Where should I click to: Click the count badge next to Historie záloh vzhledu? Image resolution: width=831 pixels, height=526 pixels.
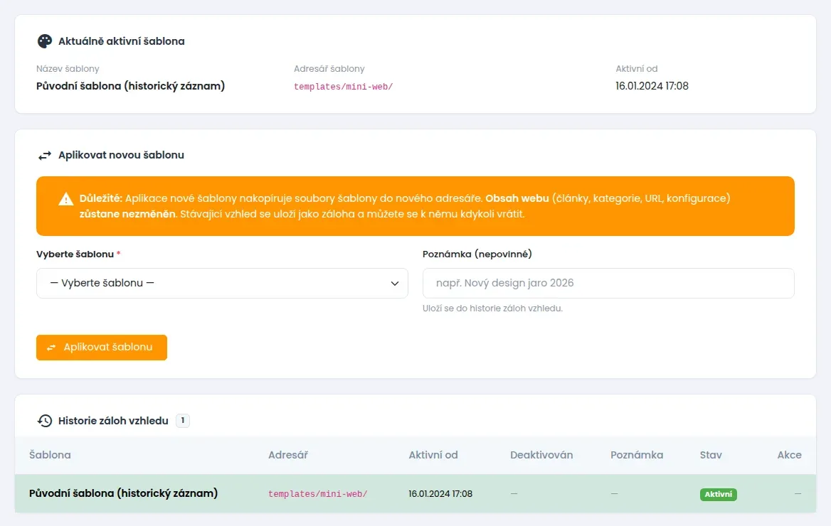(x=183, y=421)
